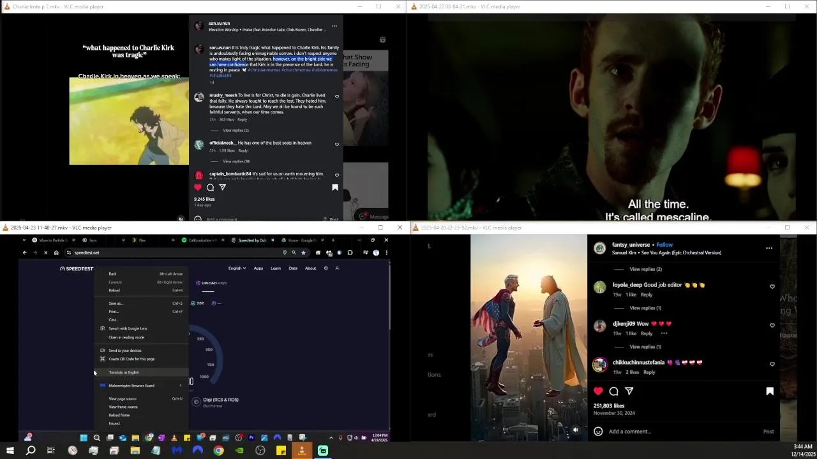The height and width of the screenshot is (459, 817).
Task: Show hidden tray icons in recorded taskbar
Action: point(331,438)
